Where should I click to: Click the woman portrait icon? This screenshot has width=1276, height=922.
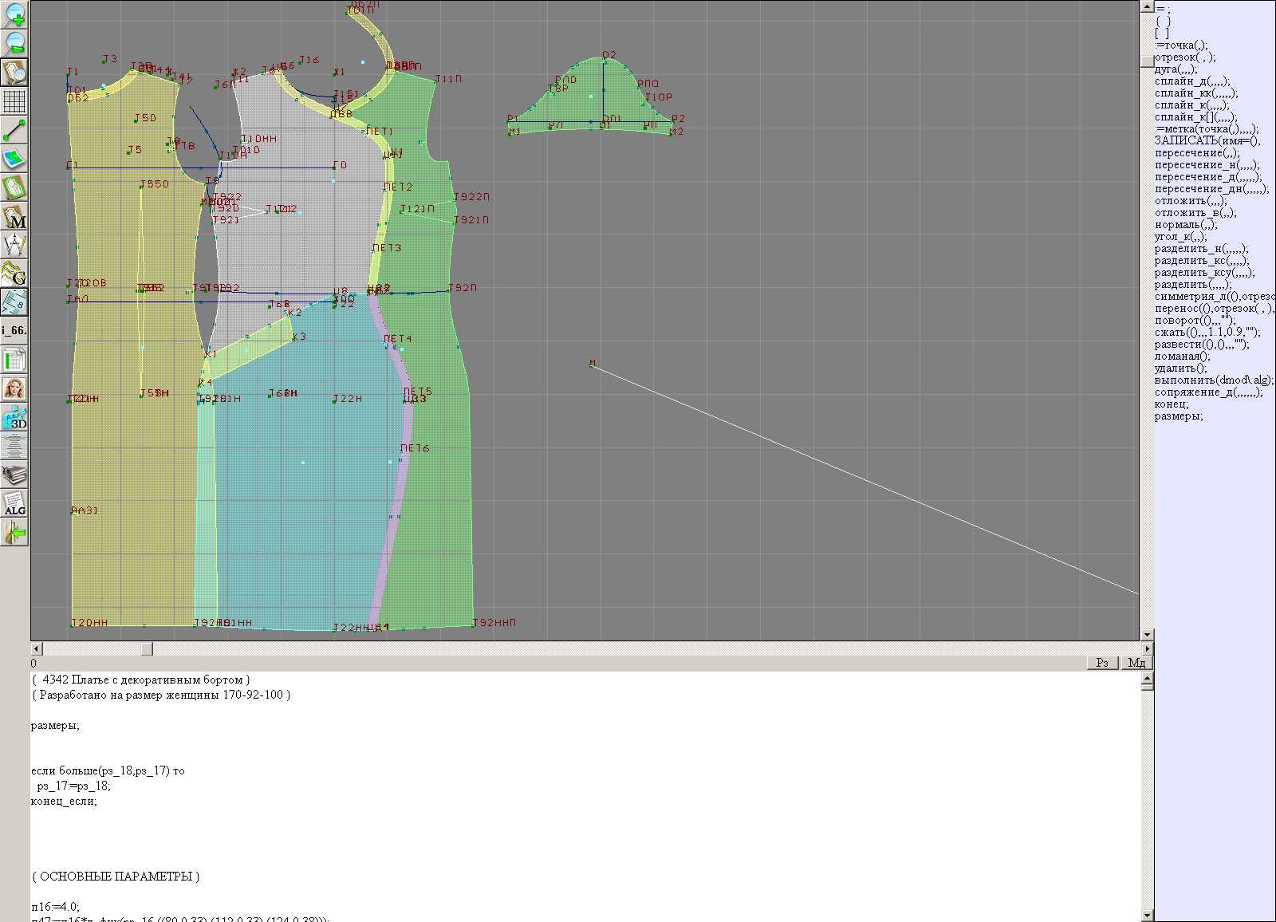[x=14, y=388]
